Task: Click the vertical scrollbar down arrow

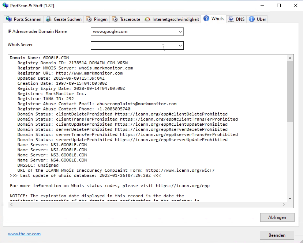Action: point(290,198)
